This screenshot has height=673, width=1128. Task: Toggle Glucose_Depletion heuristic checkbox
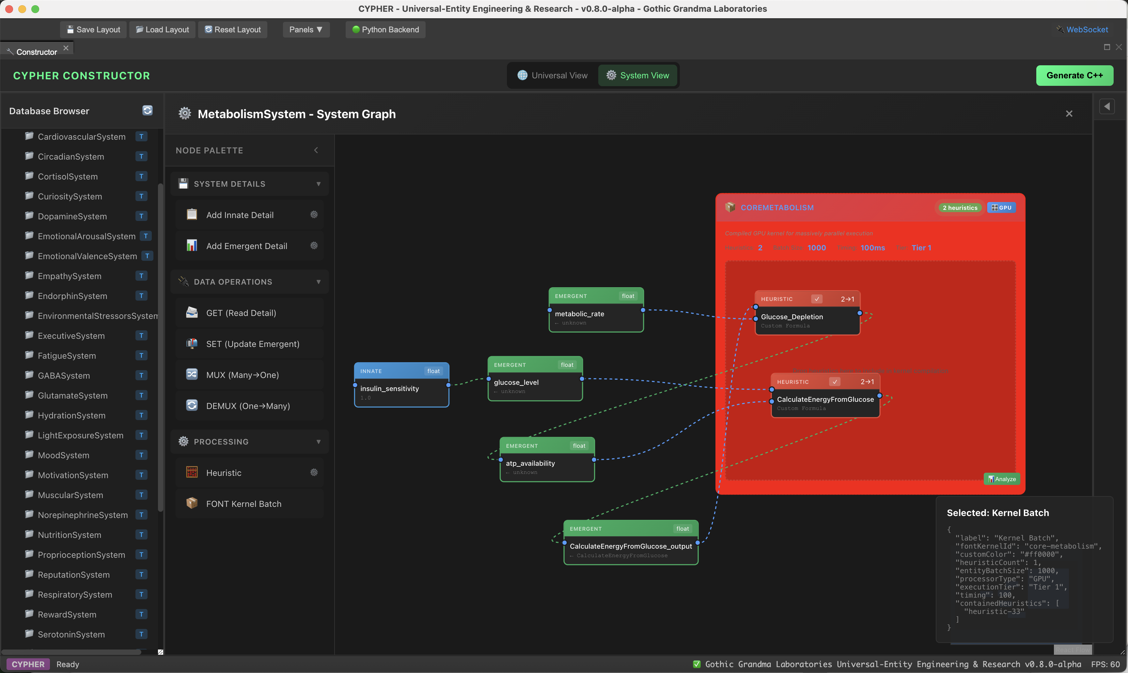point(817,299)
